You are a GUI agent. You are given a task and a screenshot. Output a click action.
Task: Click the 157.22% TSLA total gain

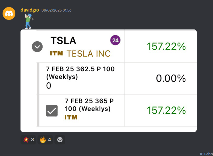tap(166, 46)
